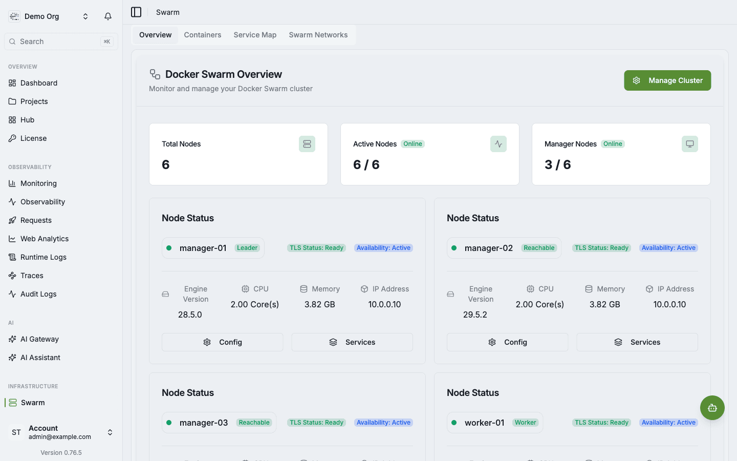Viewport: 737px width, 461px height.
Task: Click Engine Version drive icon for manager-02
Action: point(450,294)
